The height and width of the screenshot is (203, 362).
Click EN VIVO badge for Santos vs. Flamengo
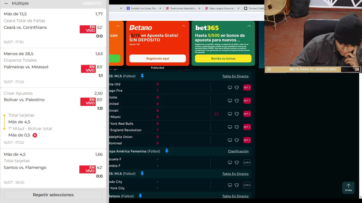click(87, 169)
